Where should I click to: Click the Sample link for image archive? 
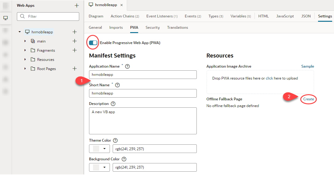tap(308, 66)
